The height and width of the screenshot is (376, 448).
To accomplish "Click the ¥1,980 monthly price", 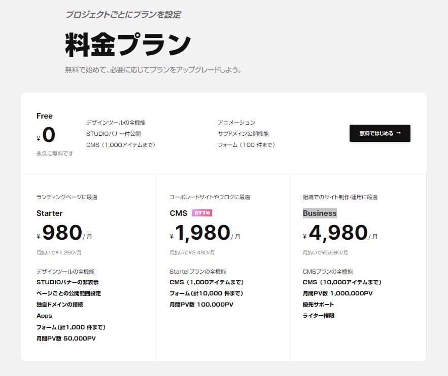I will (205, 233).
